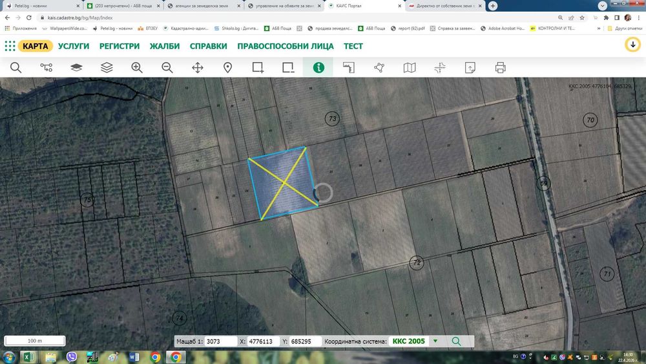Viewport: 646px width, 364px height.
Task: Click the yellow download arrow button
Action: click(633, 45)
